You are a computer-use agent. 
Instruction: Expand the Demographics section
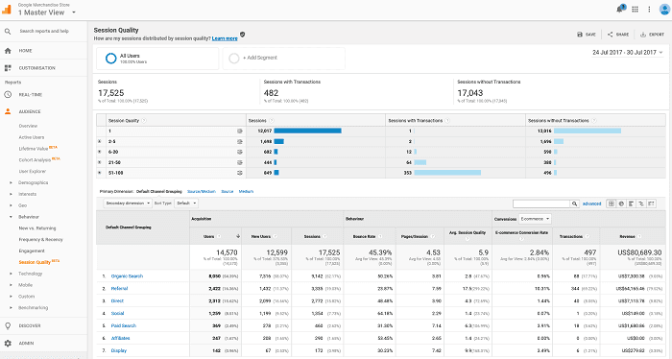[11, 183]
